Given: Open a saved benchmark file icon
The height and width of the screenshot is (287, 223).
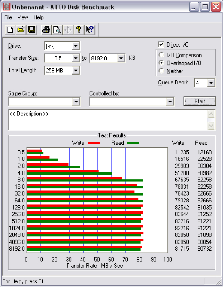Looking at the screenshot, I should coord(21,30).
